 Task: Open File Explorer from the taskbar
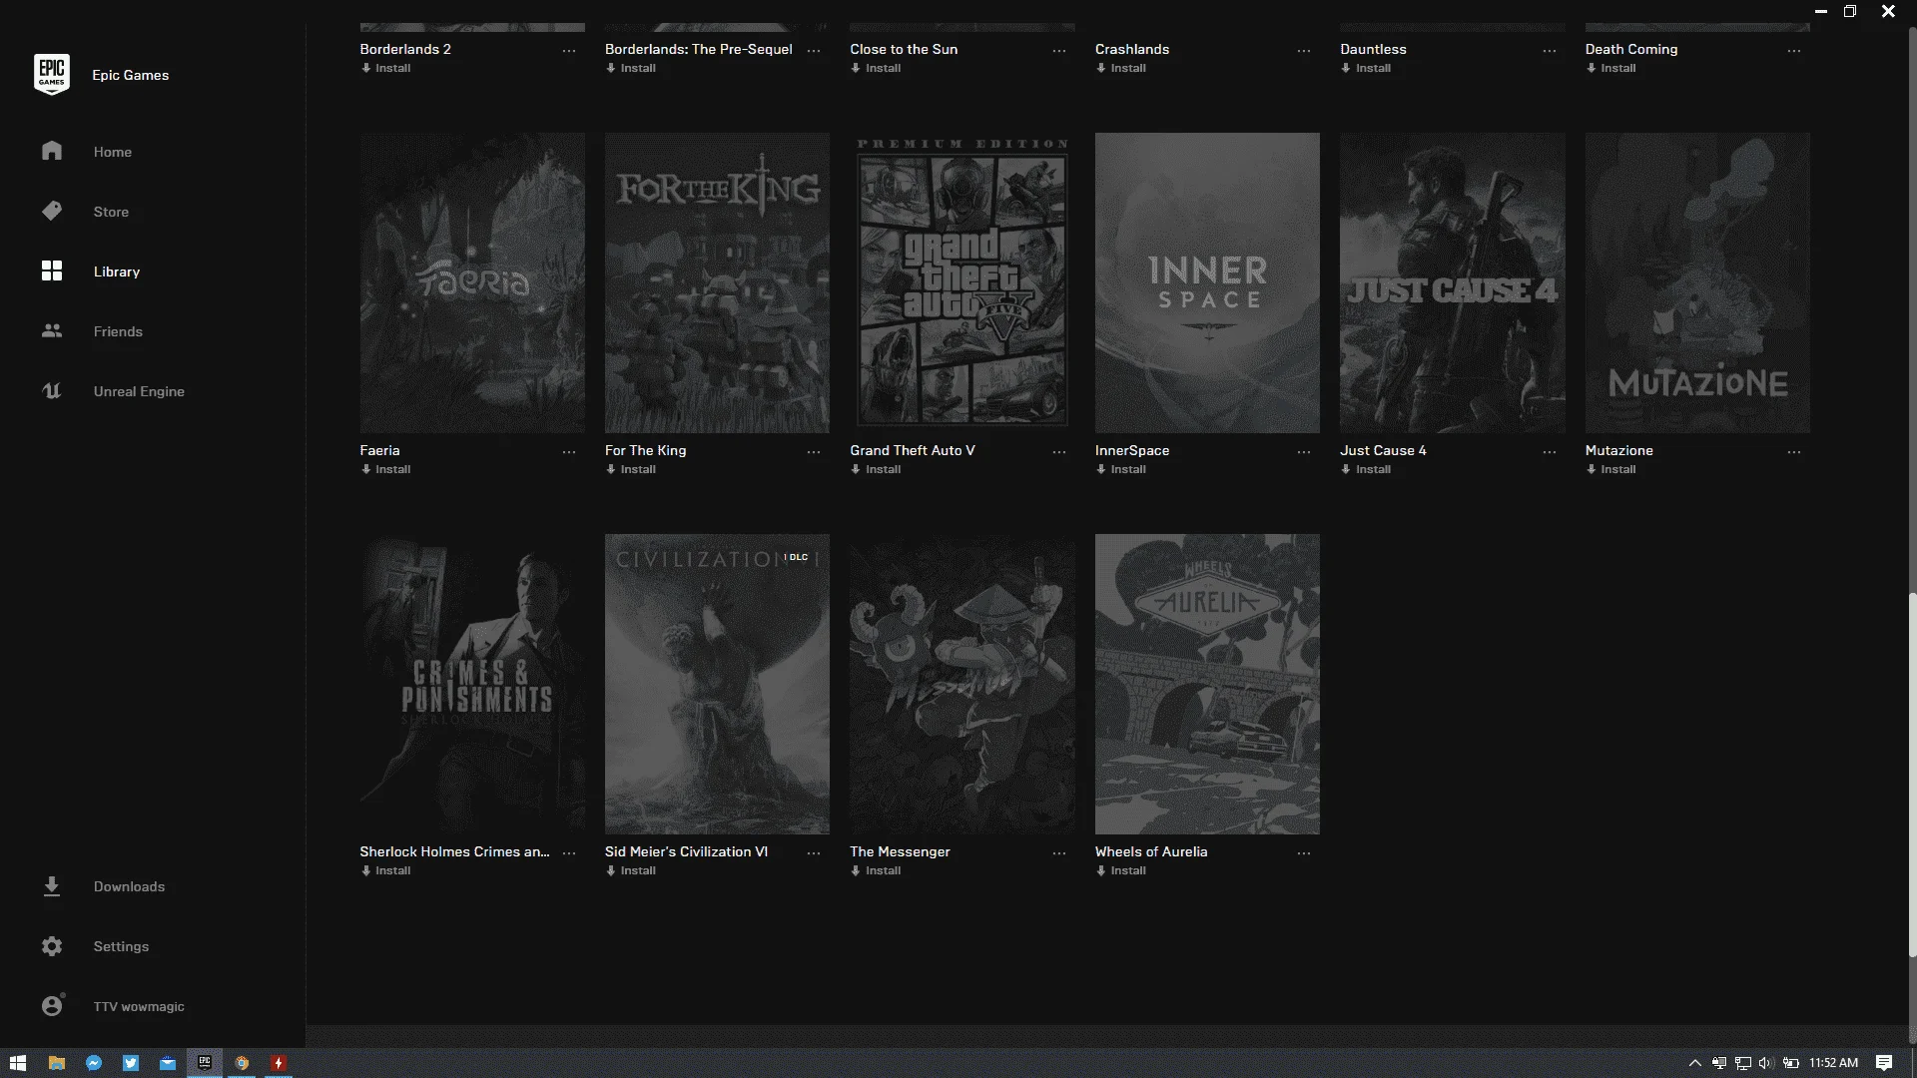coord(57,1063)
